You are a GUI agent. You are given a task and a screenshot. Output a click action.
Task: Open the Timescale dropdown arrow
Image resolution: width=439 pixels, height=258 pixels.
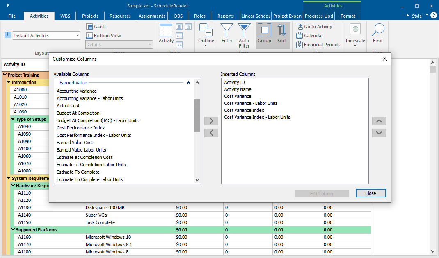(x=355, y=46)
